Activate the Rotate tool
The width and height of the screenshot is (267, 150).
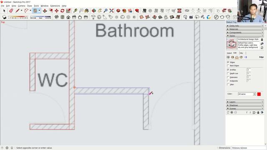pyautogui.click(x=62, y=11)
